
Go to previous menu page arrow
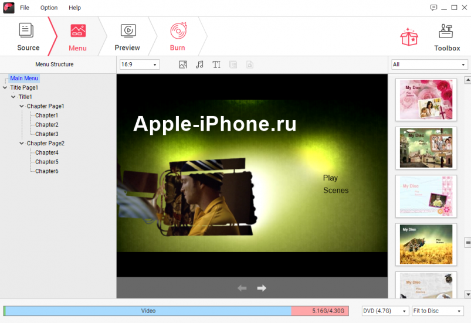[x=242, y=288]
